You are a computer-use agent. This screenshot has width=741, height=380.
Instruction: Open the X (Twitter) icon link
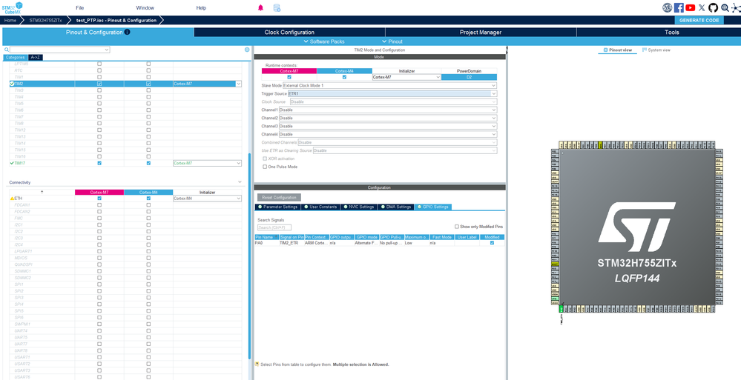[702, 7]
